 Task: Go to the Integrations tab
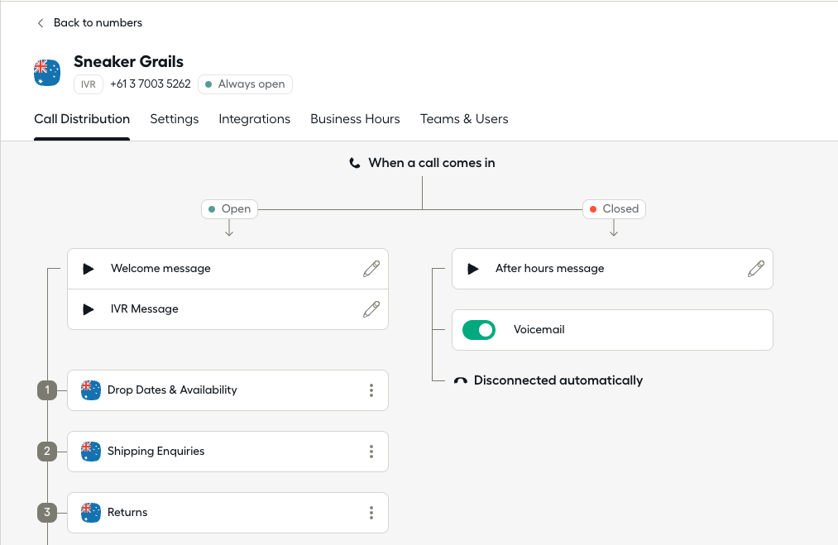tap(254, 119)
